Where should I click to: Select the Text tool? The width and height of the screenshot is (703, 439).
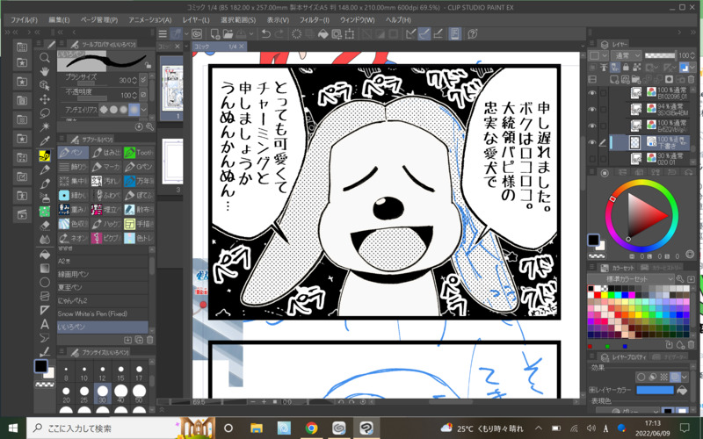(45, 323)
